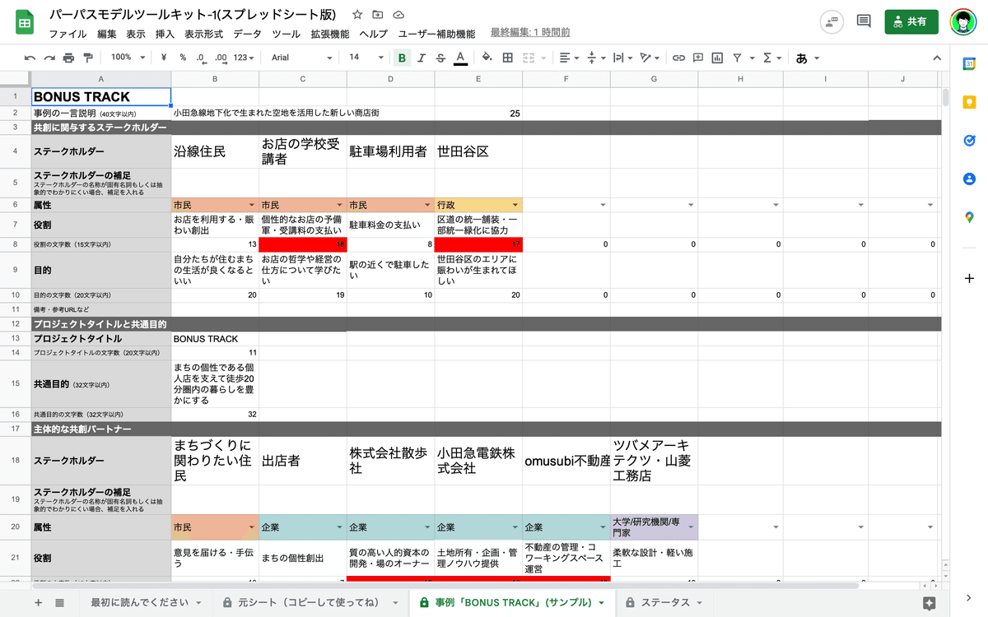Image resolution: width=988 pixels, height=617 pixels.
Task: Open the Google account avatar
Action: [962, 22]
